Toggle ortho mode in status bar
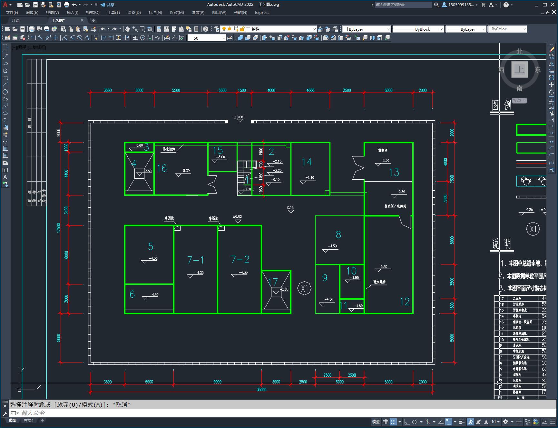Image resolution: width=558 pixels, height=428 pixels. click(x=407, y=422)
